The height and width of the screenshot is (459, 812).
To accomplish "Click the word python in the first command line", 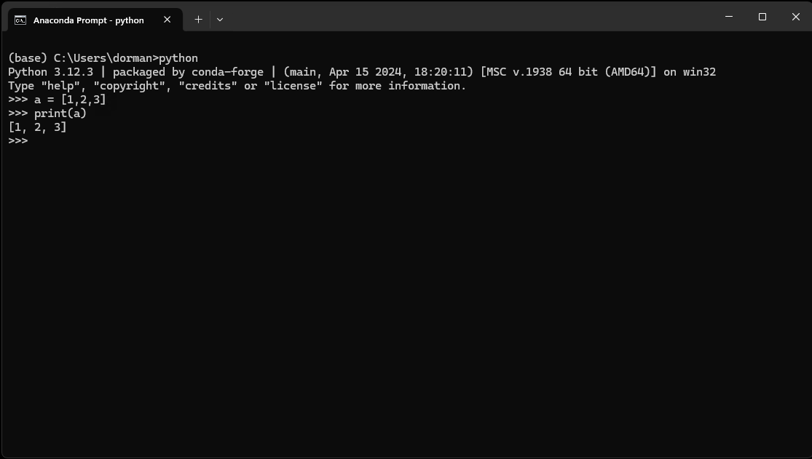I will (179, 57).
